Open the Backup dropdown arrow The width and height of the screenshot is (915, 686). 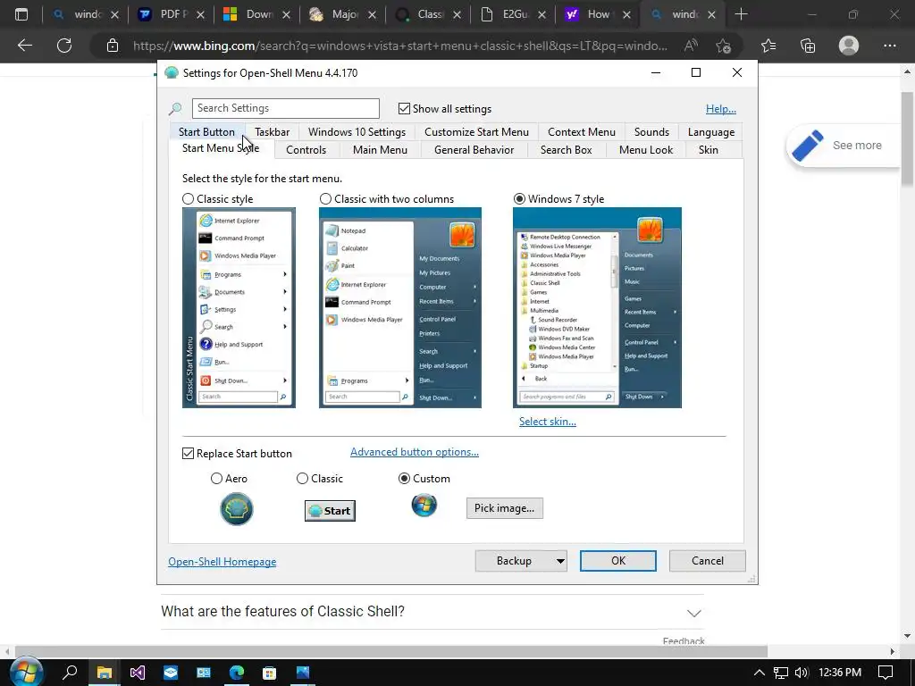coord(559,561)
